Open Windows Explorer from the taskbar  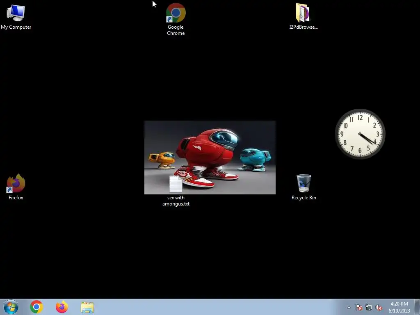point(87,307)
